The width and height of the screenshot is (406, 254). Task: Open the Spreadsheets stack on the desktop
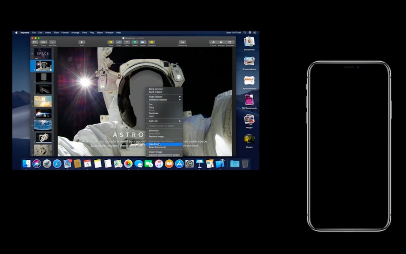point(249,82)
